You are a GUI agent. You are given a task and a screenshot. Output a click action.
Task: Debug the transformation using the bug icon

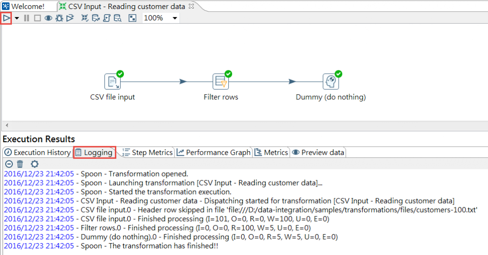(x=59, y=19)
